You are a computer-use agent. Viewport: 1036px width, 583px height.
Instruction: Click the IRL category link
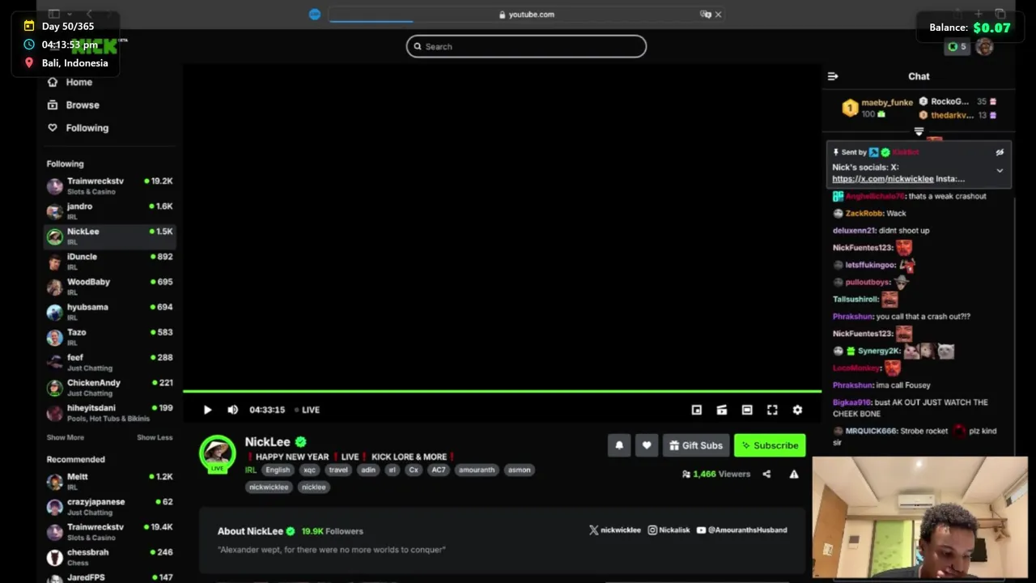coord(251,470)
